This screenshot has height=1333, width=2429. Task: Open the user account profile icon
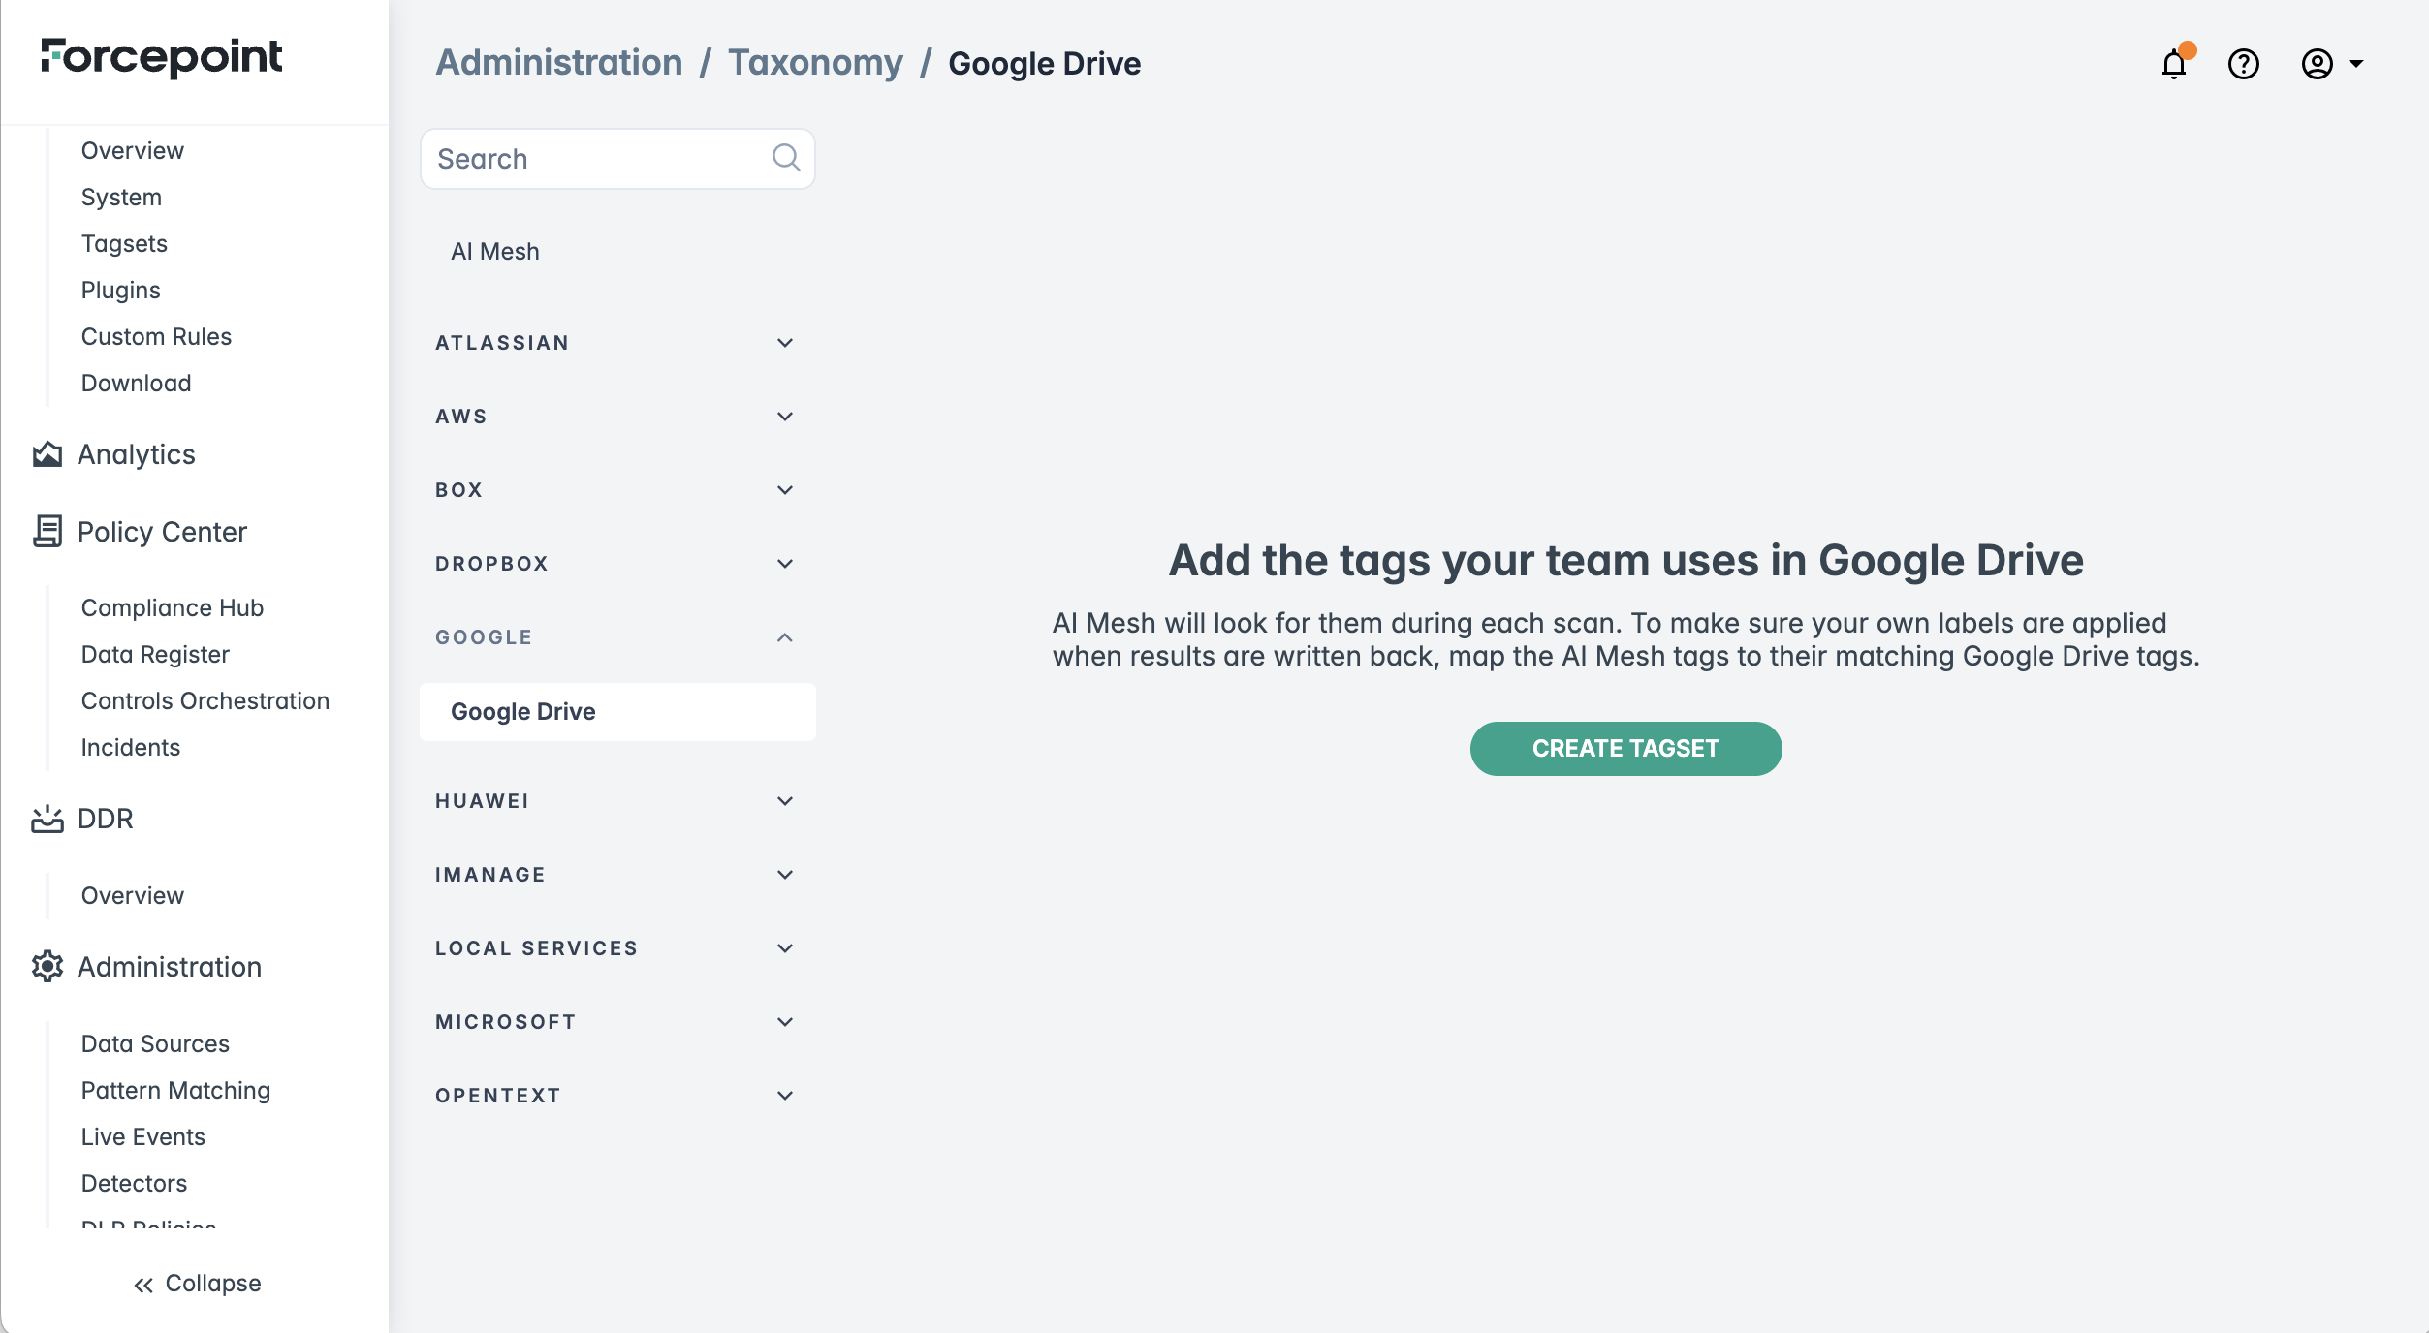click(2317, 65)
